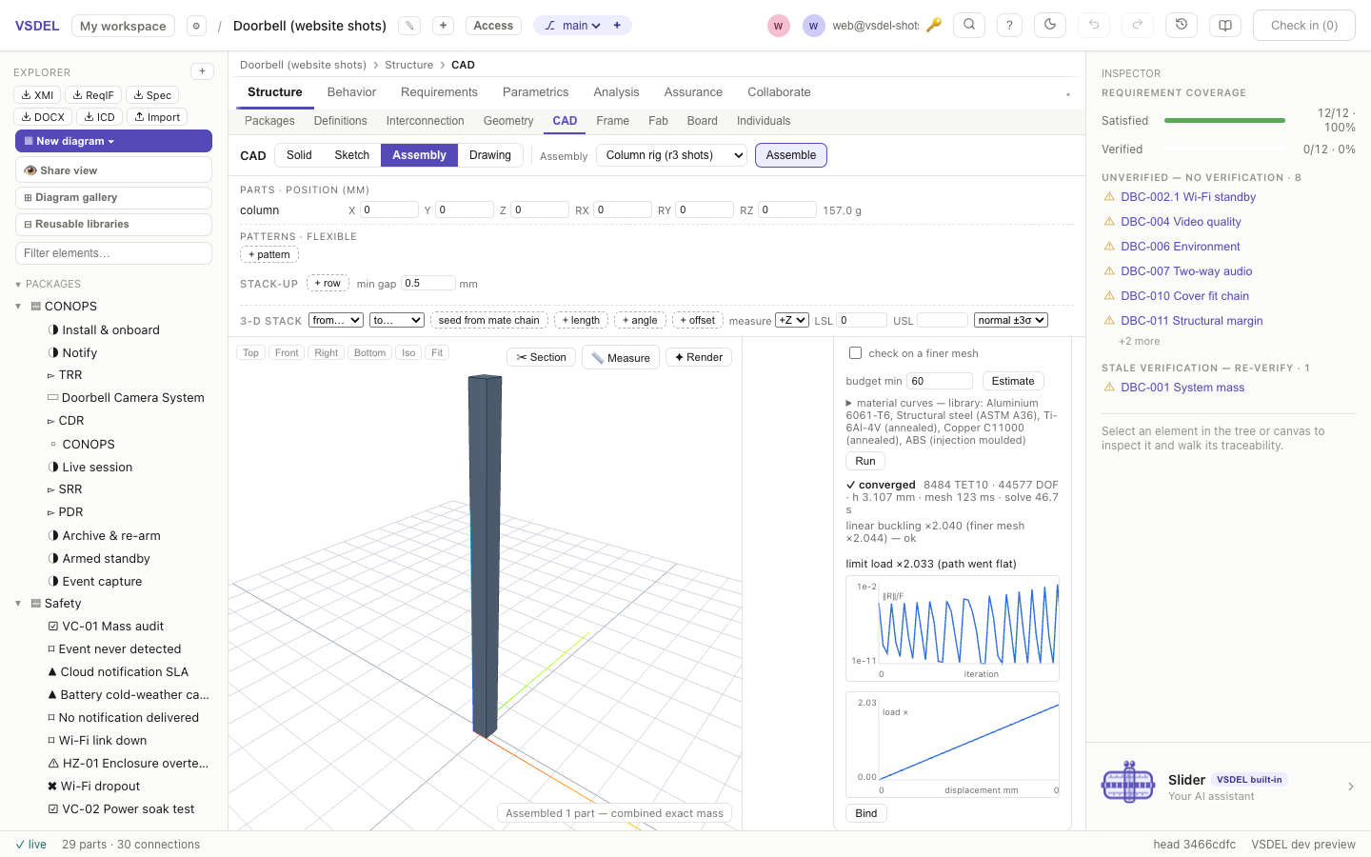
Task: Download ICD export
Action: pyautogui.click(x=99, y=117)
